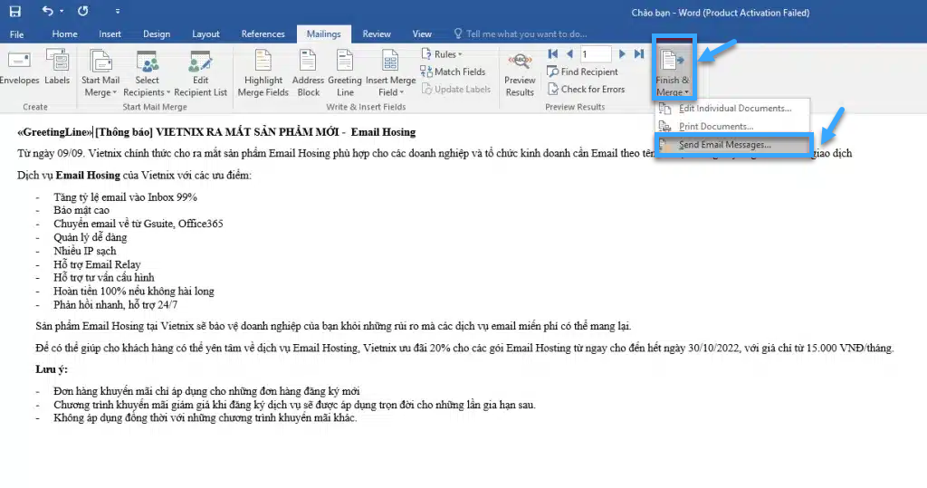Open the Finish & Merge dropdown
The height and width of the screenshot is (488, 927).
673,72
